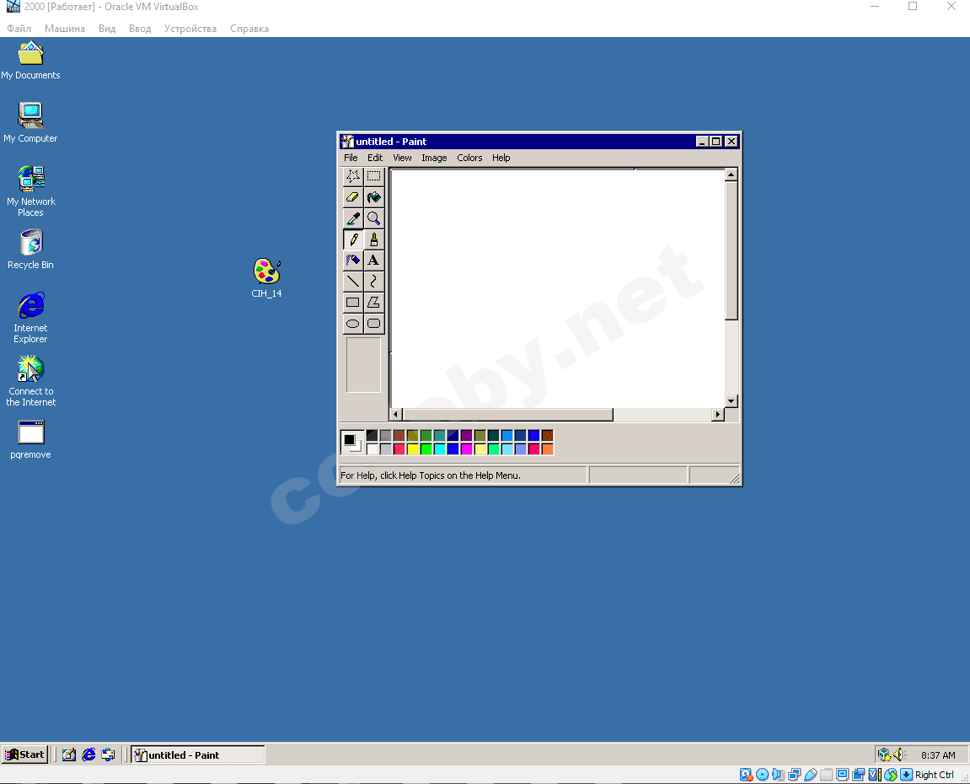This screenshot has width=970, height=784.
Task: Select the Free-Form Select tool
Action: tap(352, 176)
